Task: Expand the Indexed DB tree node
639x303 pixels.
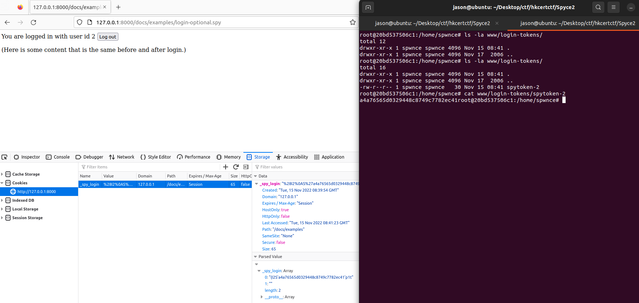Action: tap(2, 200)
